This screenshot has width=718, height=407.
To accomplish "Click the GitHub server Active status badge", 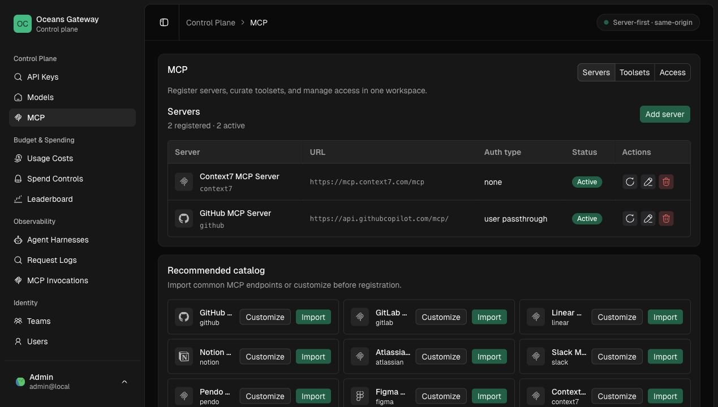I will [x=587, y=219].
